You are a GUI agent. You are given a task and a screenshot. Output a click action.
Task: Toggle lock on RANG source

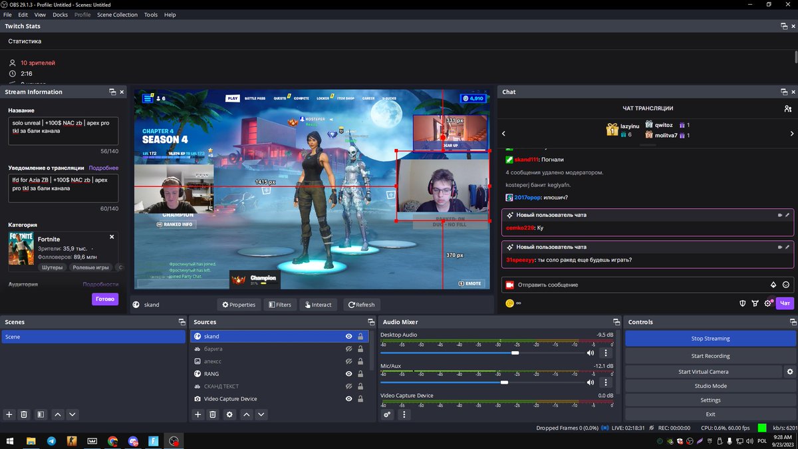(360, 374)
